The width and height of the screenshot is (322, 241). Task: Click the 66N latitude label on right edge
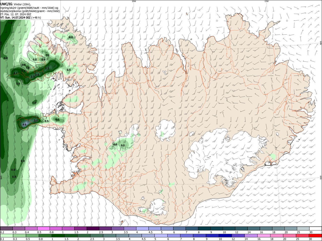click(x=321, y=43)
